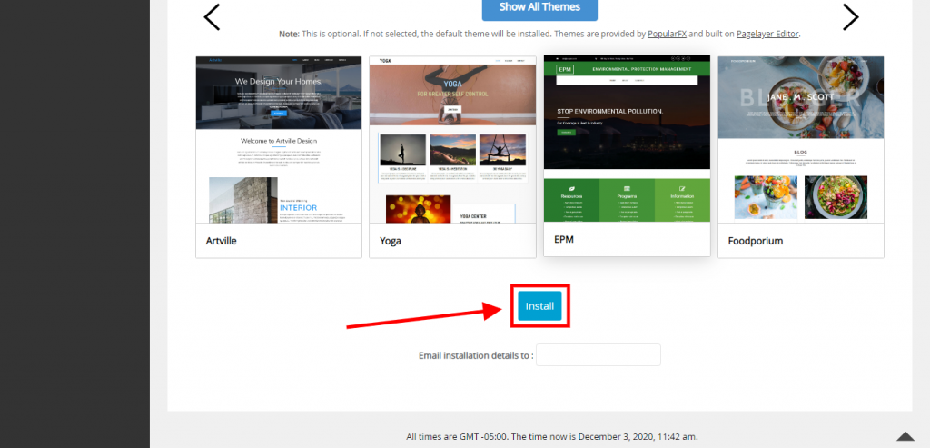
Task: Open the Pagelayer Editor link
Action: coord(768,34)
